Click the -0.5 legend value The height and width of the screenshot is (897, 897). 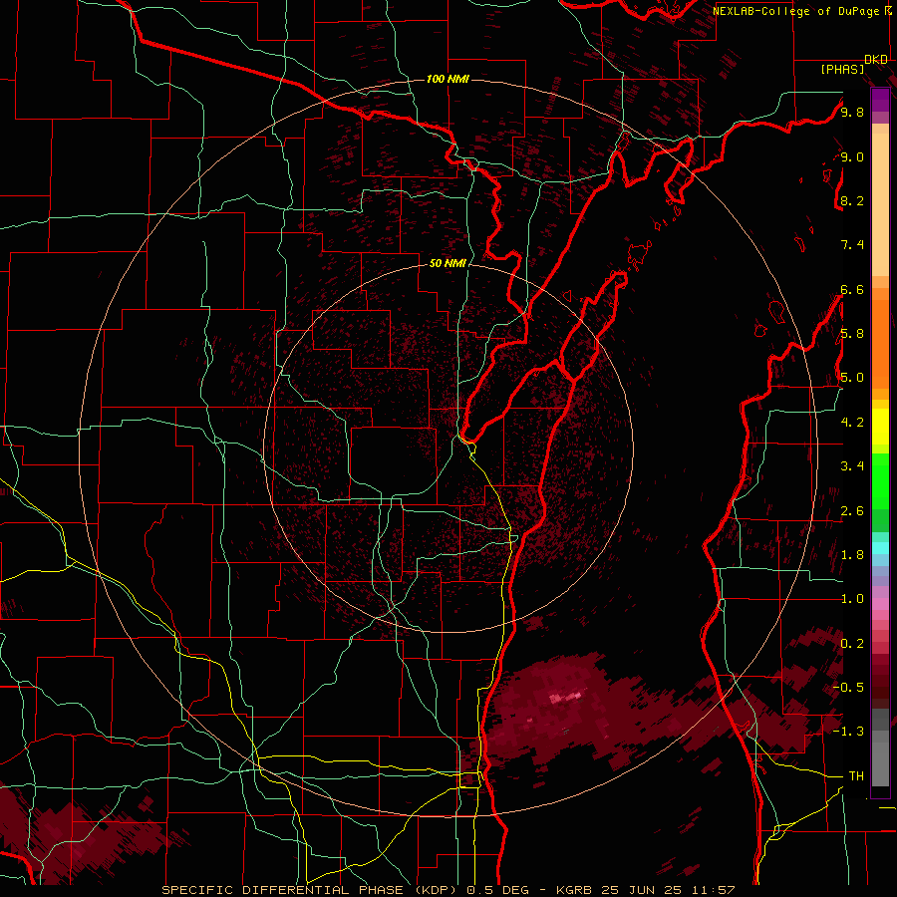coord(848,688)
